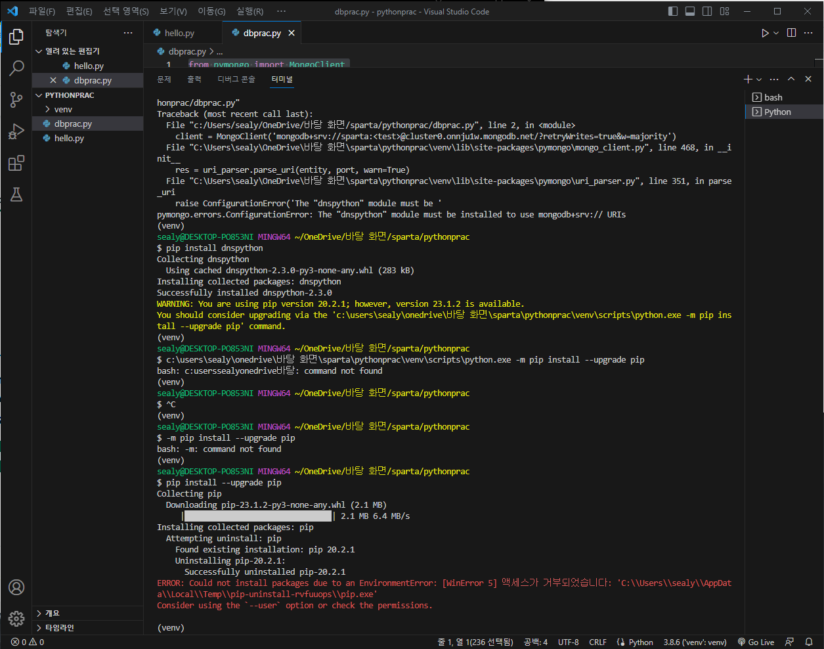Create a new terminal with plus icon
The width and height of the screenshot is (824, 649).
[748, 79]
